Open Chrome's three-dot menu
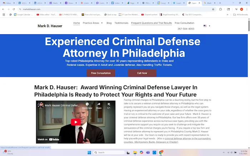Viewport: 250px width, 156px height. point(246,9)
